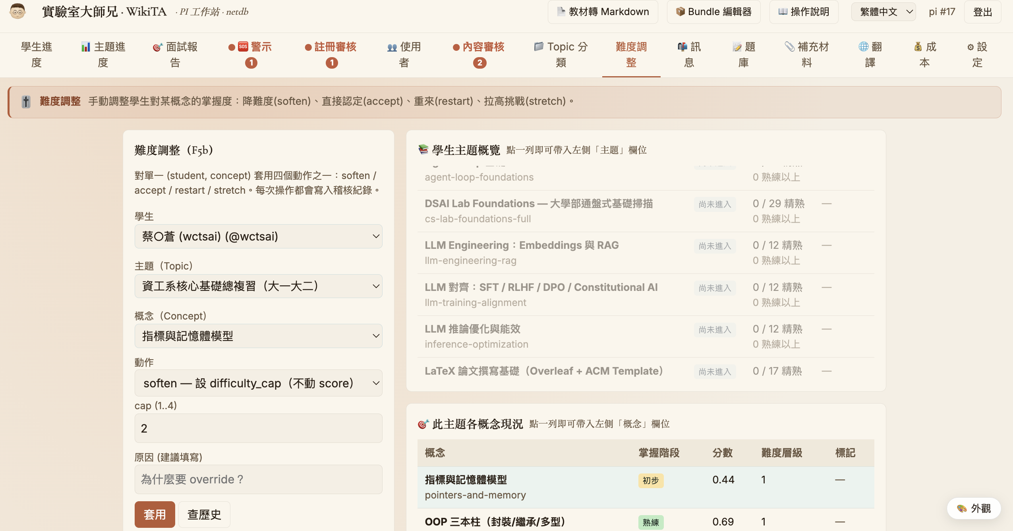Select the 指標與記憶體模型 concept row

(x=646, y=487)
